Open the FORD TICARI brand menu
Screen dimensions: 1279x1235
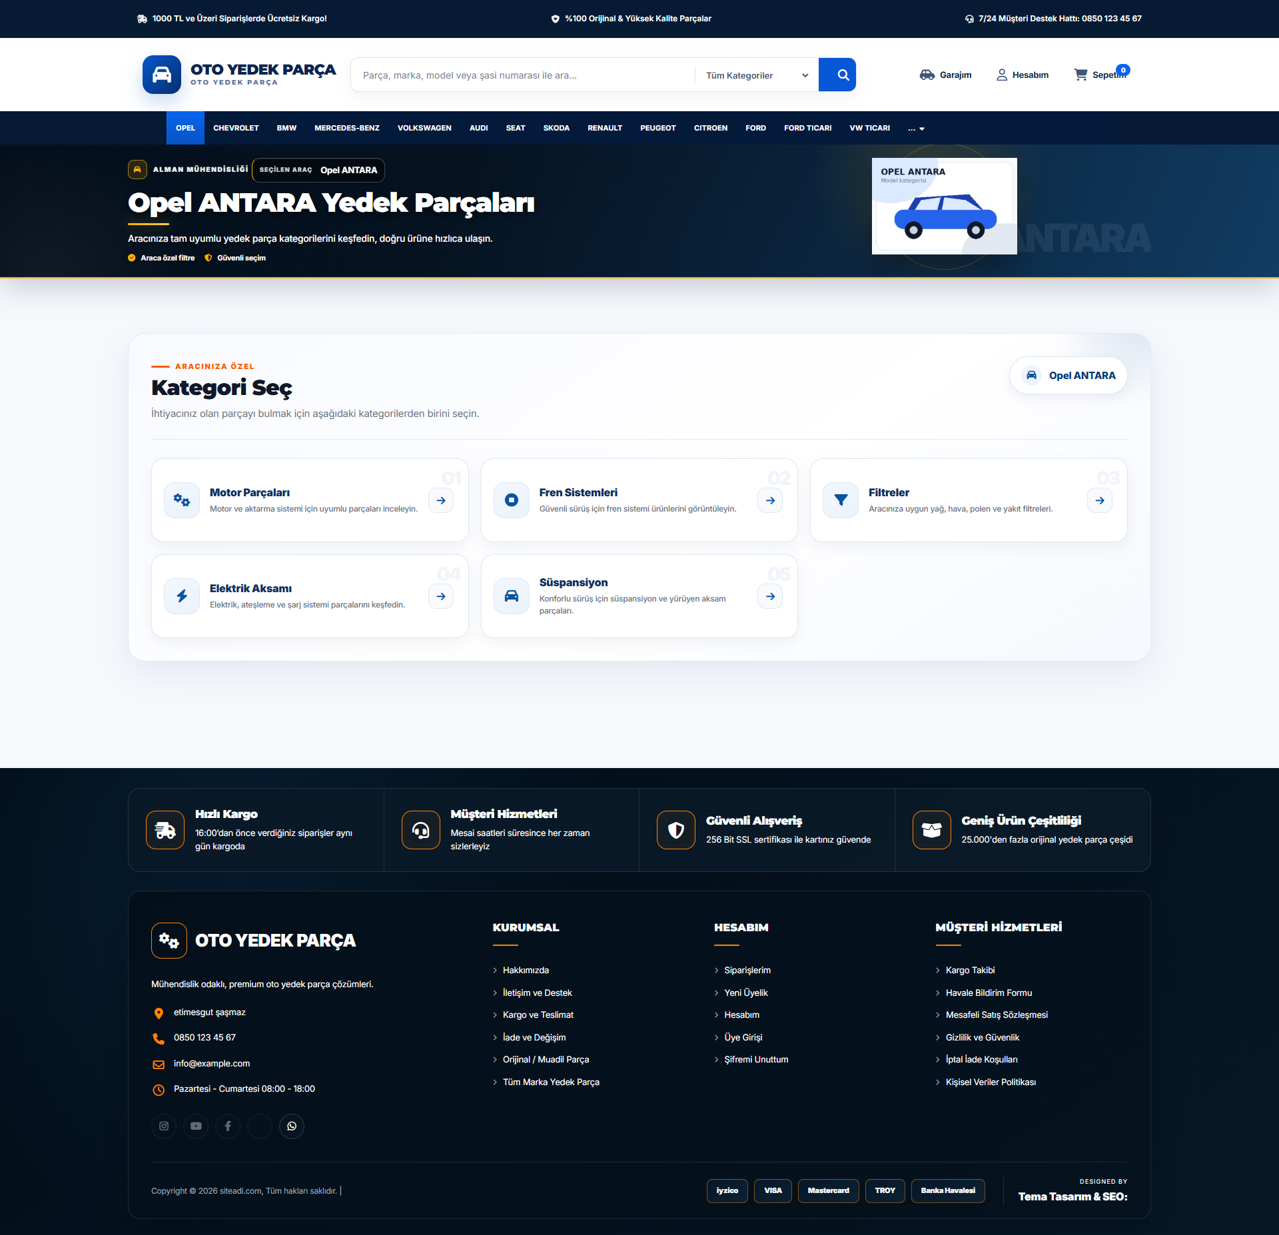click(807, 128)
